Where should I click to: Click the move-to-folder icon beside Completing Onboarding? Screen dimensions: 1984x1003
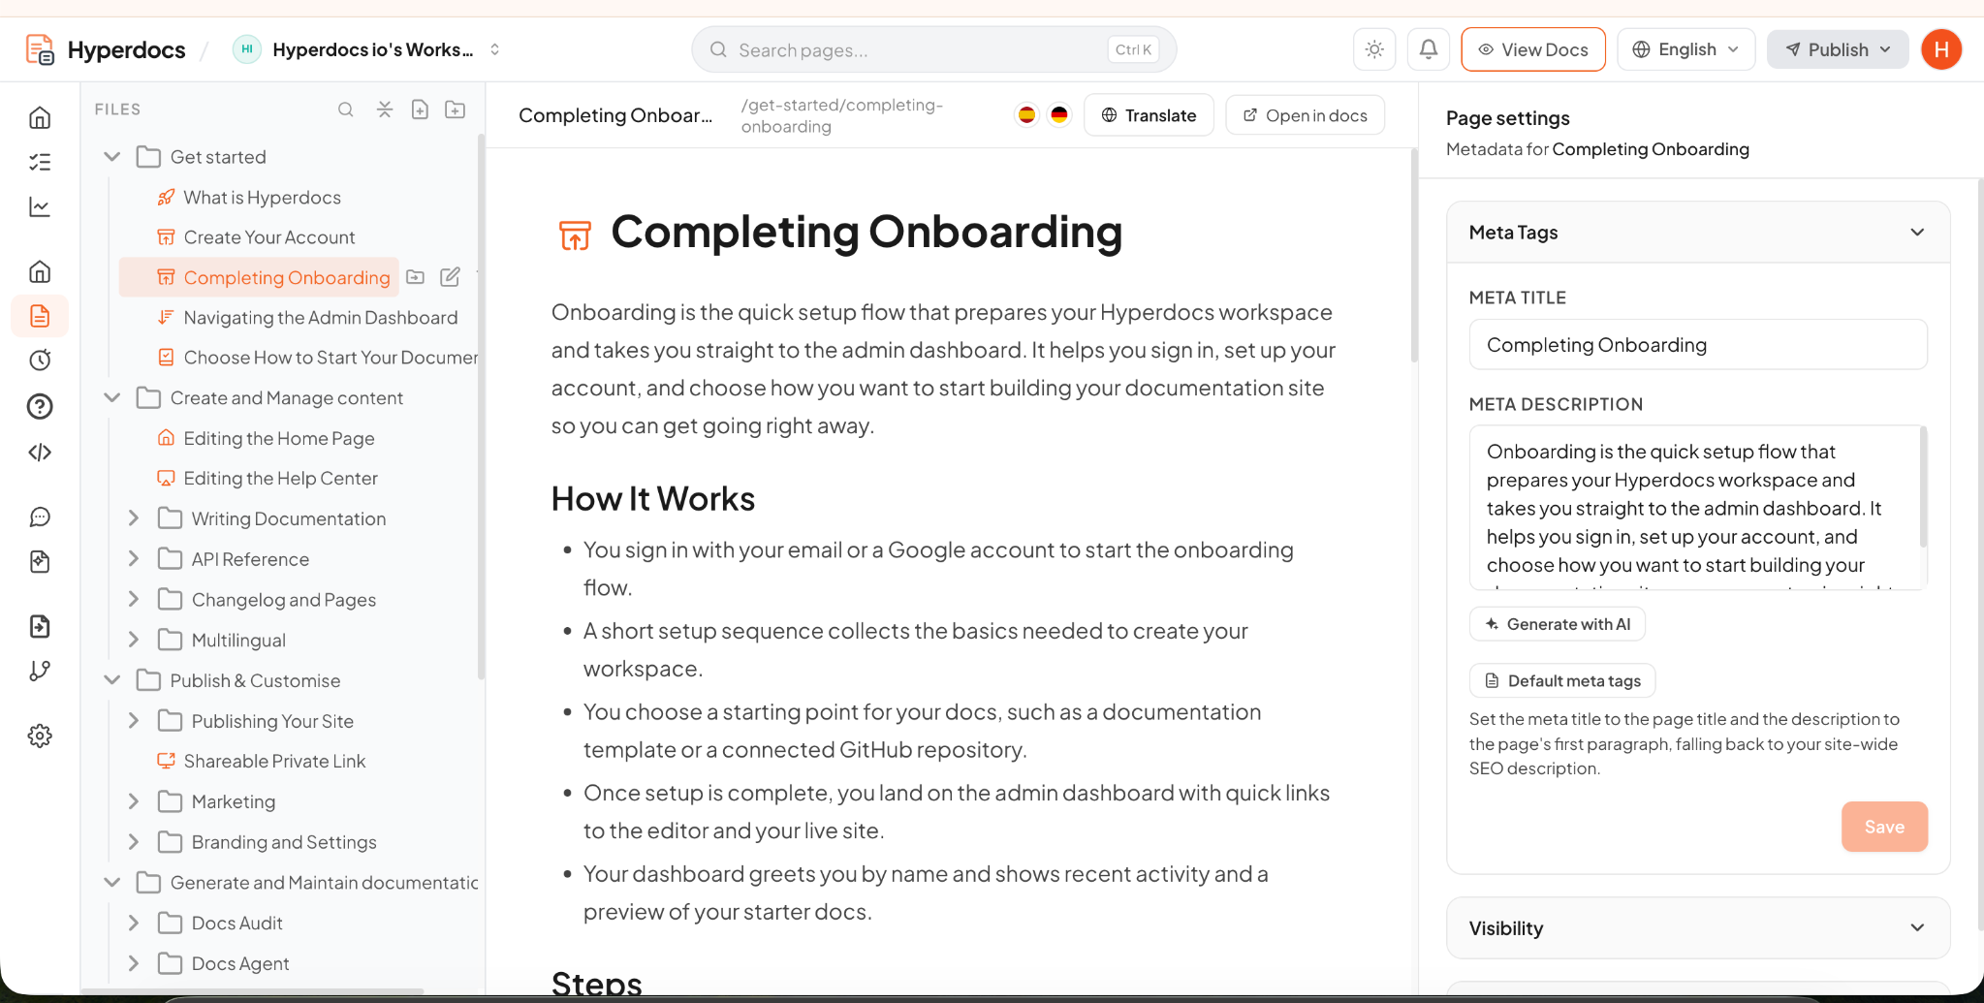point(416,277)
